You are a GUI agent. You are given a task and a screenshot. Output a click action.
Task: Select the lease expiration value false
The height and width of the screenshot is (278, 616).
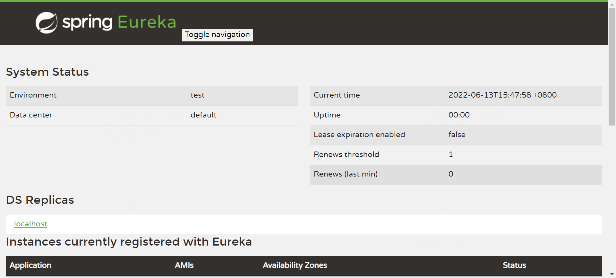tap(457, 135)
